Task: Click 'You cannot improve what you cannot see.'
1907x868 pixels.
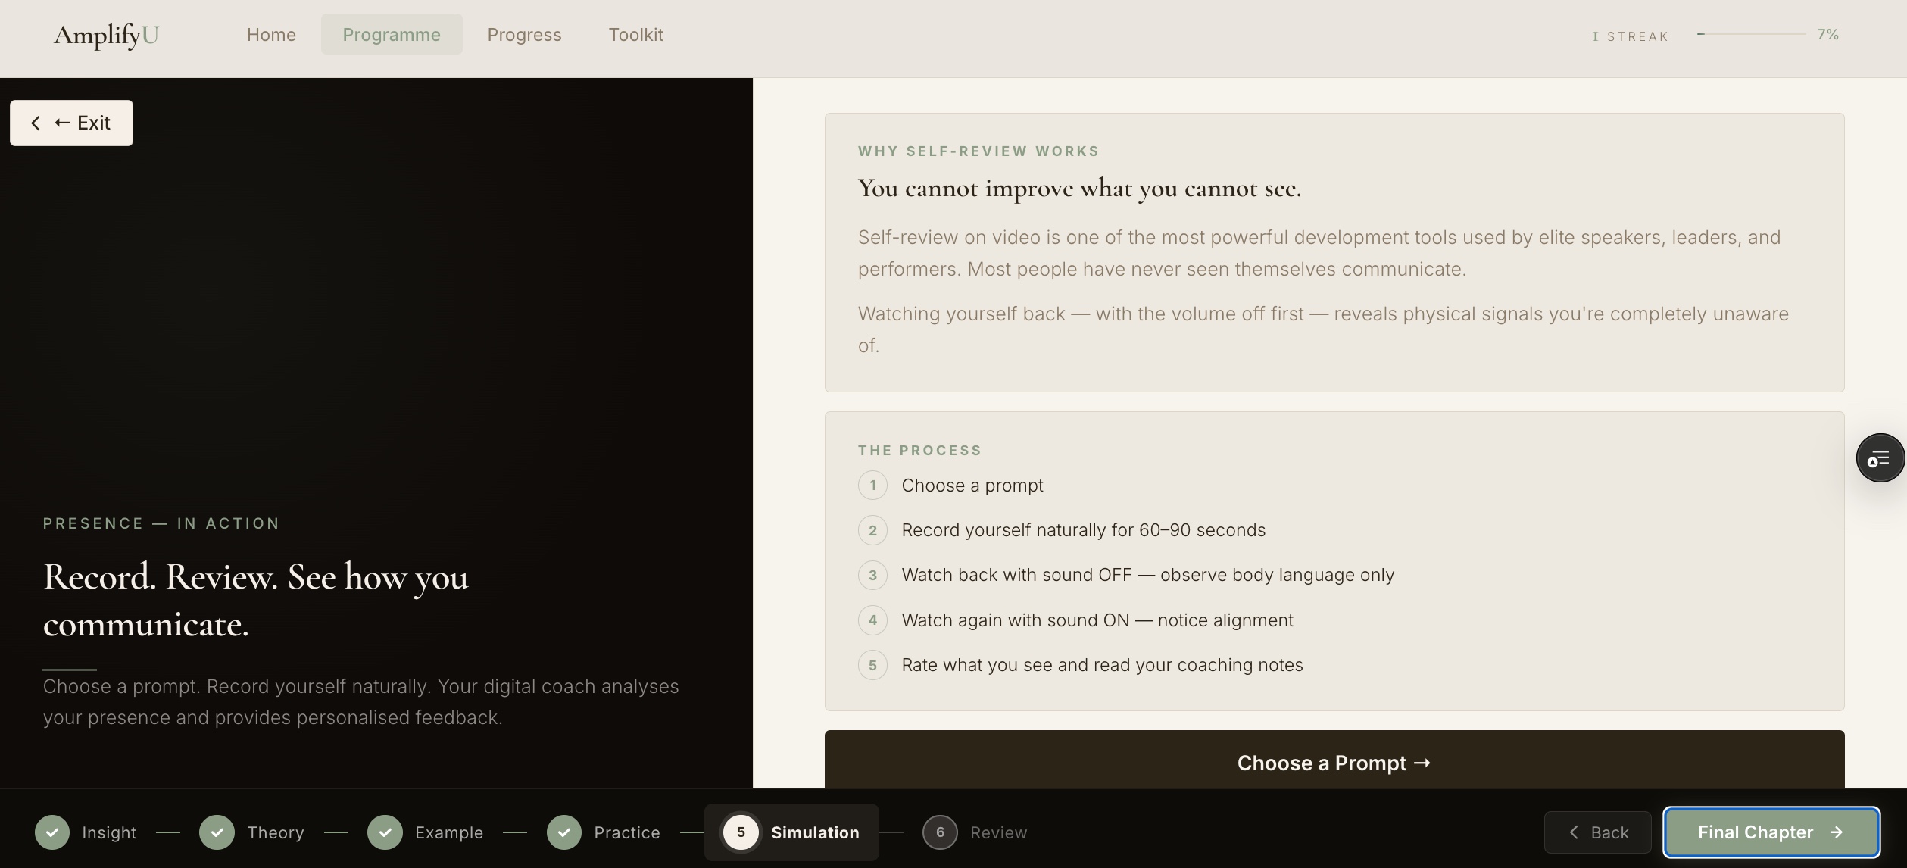Action: [1080, 188]
